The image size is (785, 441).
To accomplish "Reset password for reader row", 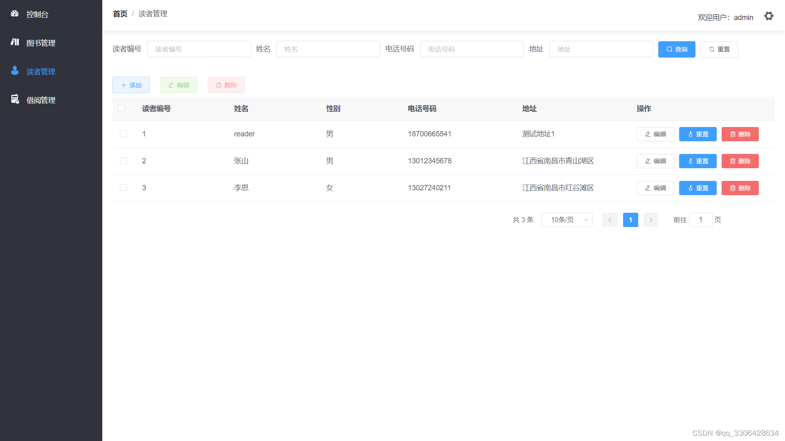I will (698, 134).
